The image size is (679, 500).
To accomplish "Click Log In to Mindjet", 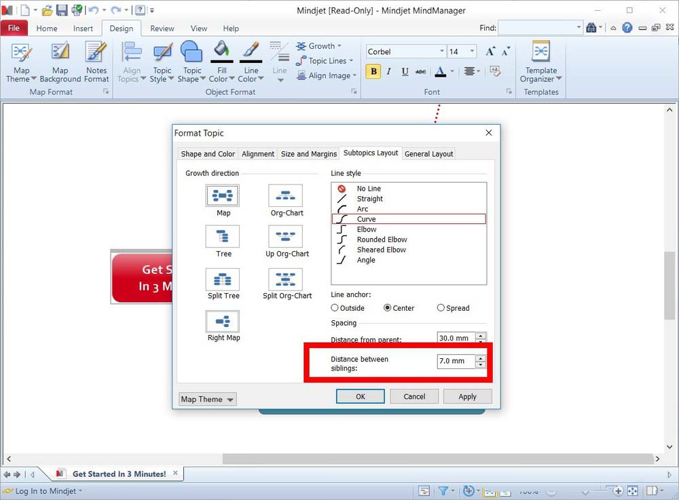I will (43, 491).
